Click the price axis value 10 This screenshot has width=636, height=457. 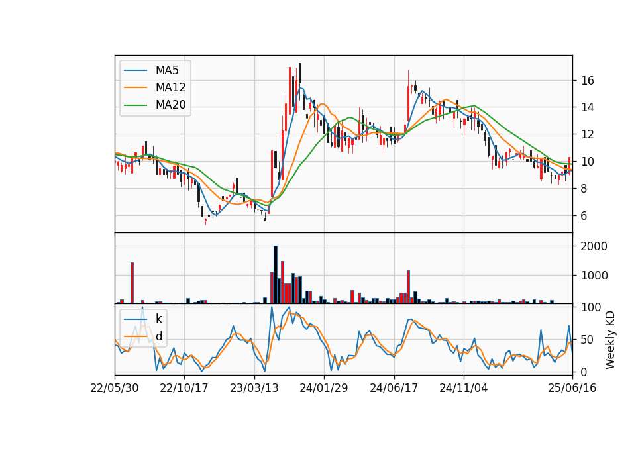tap(588, 162)
